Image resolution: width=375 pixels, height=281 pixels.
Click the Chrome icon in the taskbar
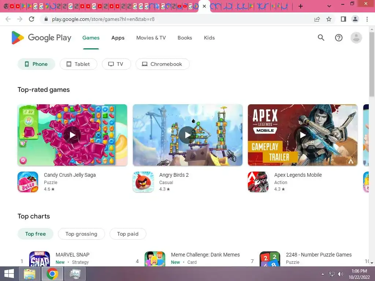pos(52,274)
